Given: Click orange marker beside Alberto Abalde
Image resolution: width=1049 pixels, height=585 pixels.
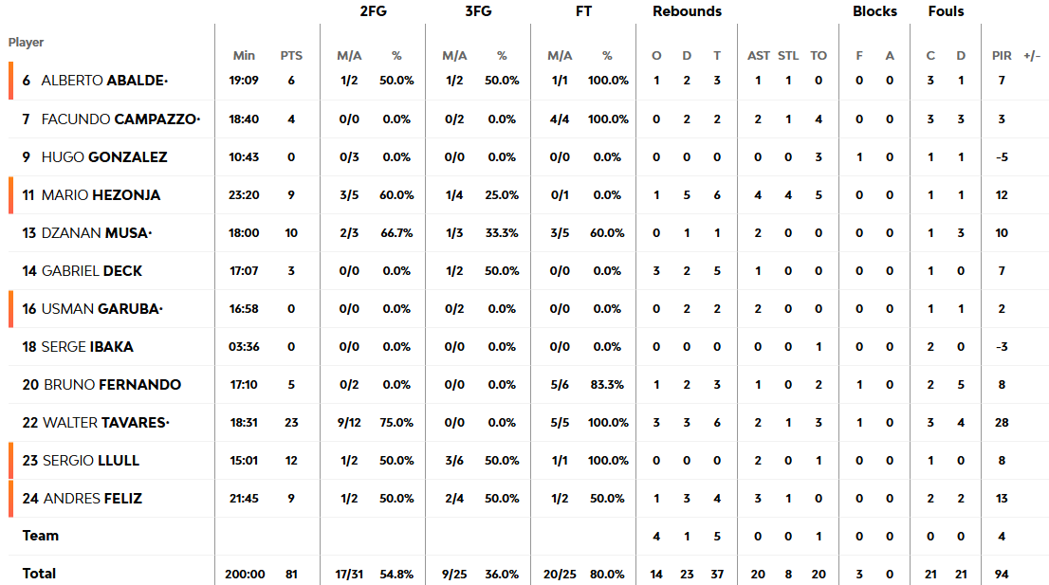Looking at the screenshot, I should pyautogui.click(x=10, y=82).
